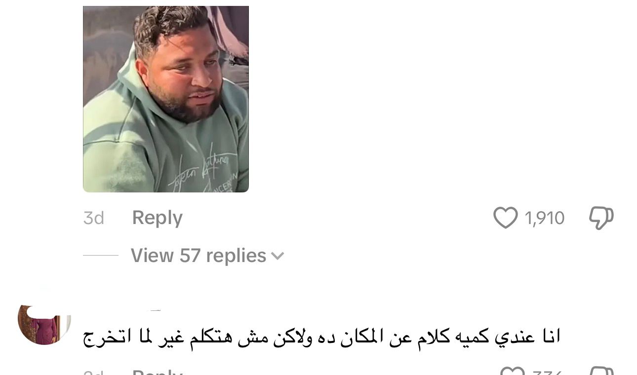
Task: Open the photo of the man in green hoodie
Action: 166,99
